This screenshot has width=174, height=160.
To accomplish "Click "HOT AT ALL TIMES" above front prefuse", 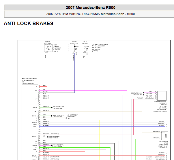I will tap(48, 43).
